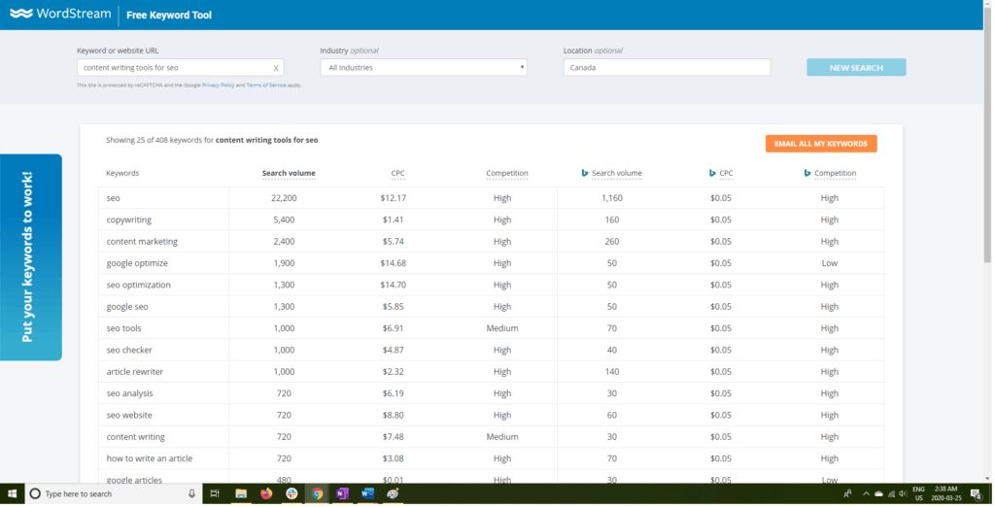Clear the keyword field with the X

pos(276,68)
